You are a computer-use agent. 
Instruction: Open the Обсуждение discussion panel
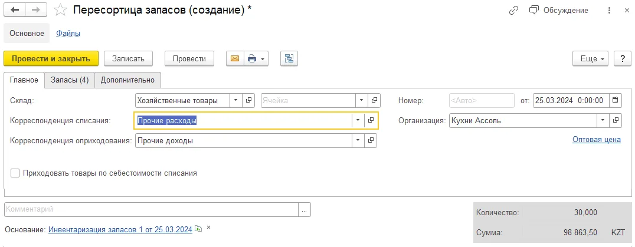pos(558,11)
